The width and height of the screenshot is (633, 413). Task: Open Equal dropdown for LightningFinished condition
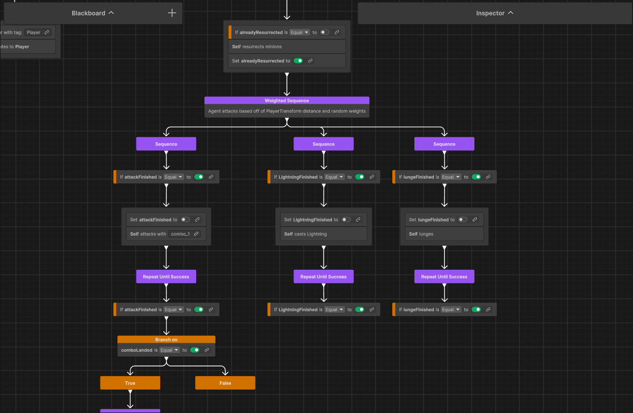point(334,177)
